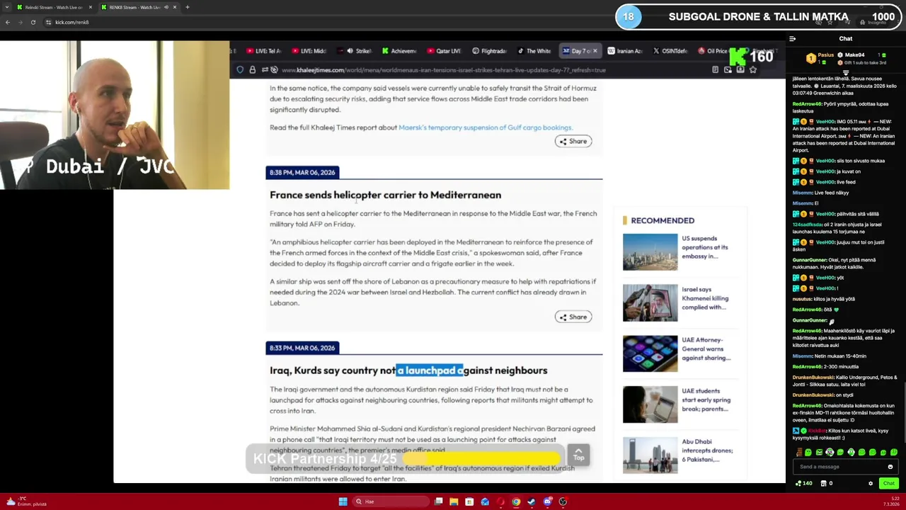
Task: Click username RedArrow48 'Pyörii ympyrää' message
Action: pyautogui.click(x=807, y=104)
